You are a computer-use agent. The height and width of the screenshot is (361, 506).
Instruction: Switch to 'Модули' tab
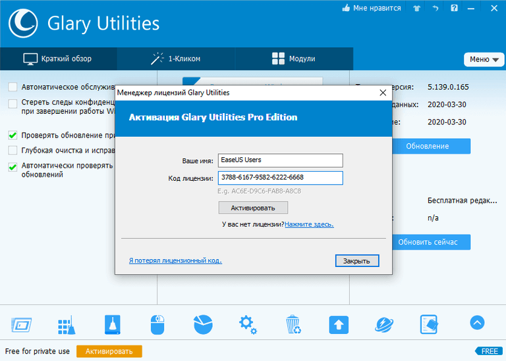click(x=294, y=59)
